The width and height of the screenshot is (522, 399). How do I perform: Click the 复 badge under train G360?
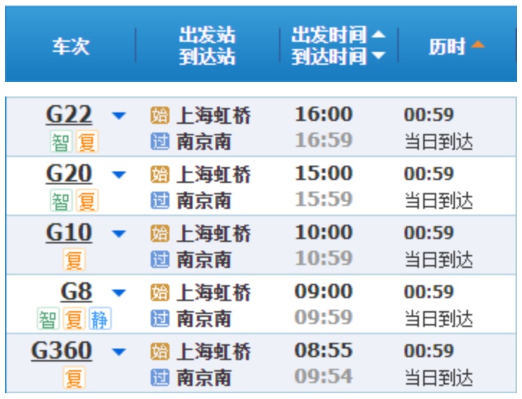(x=74, y=378)
